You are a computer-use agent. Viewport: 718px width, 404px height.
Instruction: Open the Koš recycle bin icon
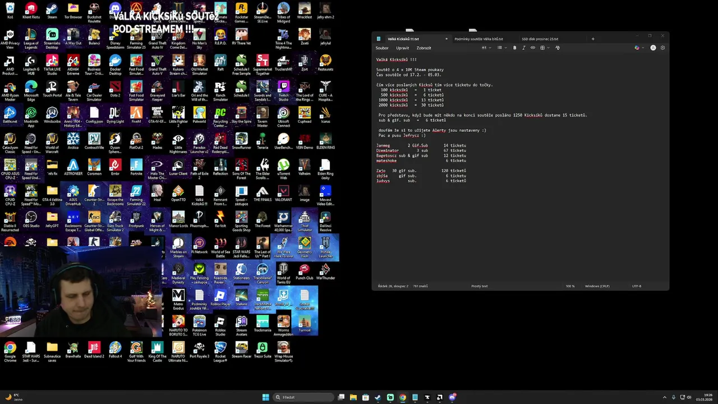click(10, 11)
